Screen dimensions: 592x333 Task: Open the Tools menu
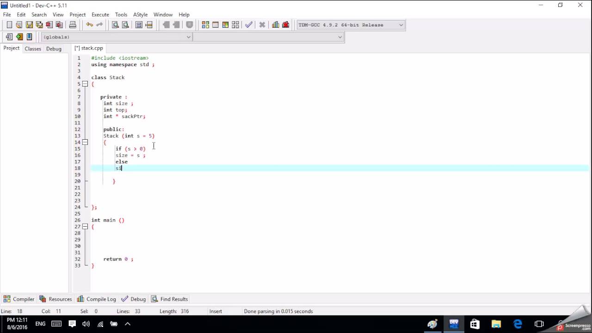click(121, 14)
